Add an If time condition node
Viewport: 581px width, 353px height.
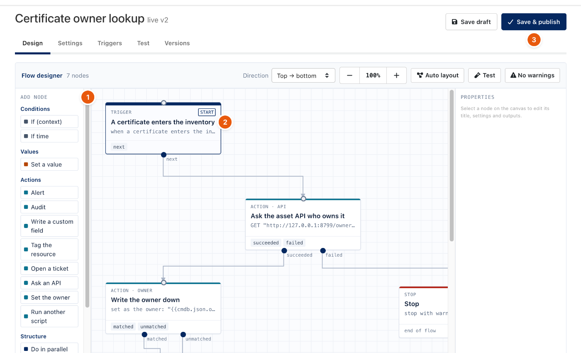pyautogui.click(x=49, y=136)
